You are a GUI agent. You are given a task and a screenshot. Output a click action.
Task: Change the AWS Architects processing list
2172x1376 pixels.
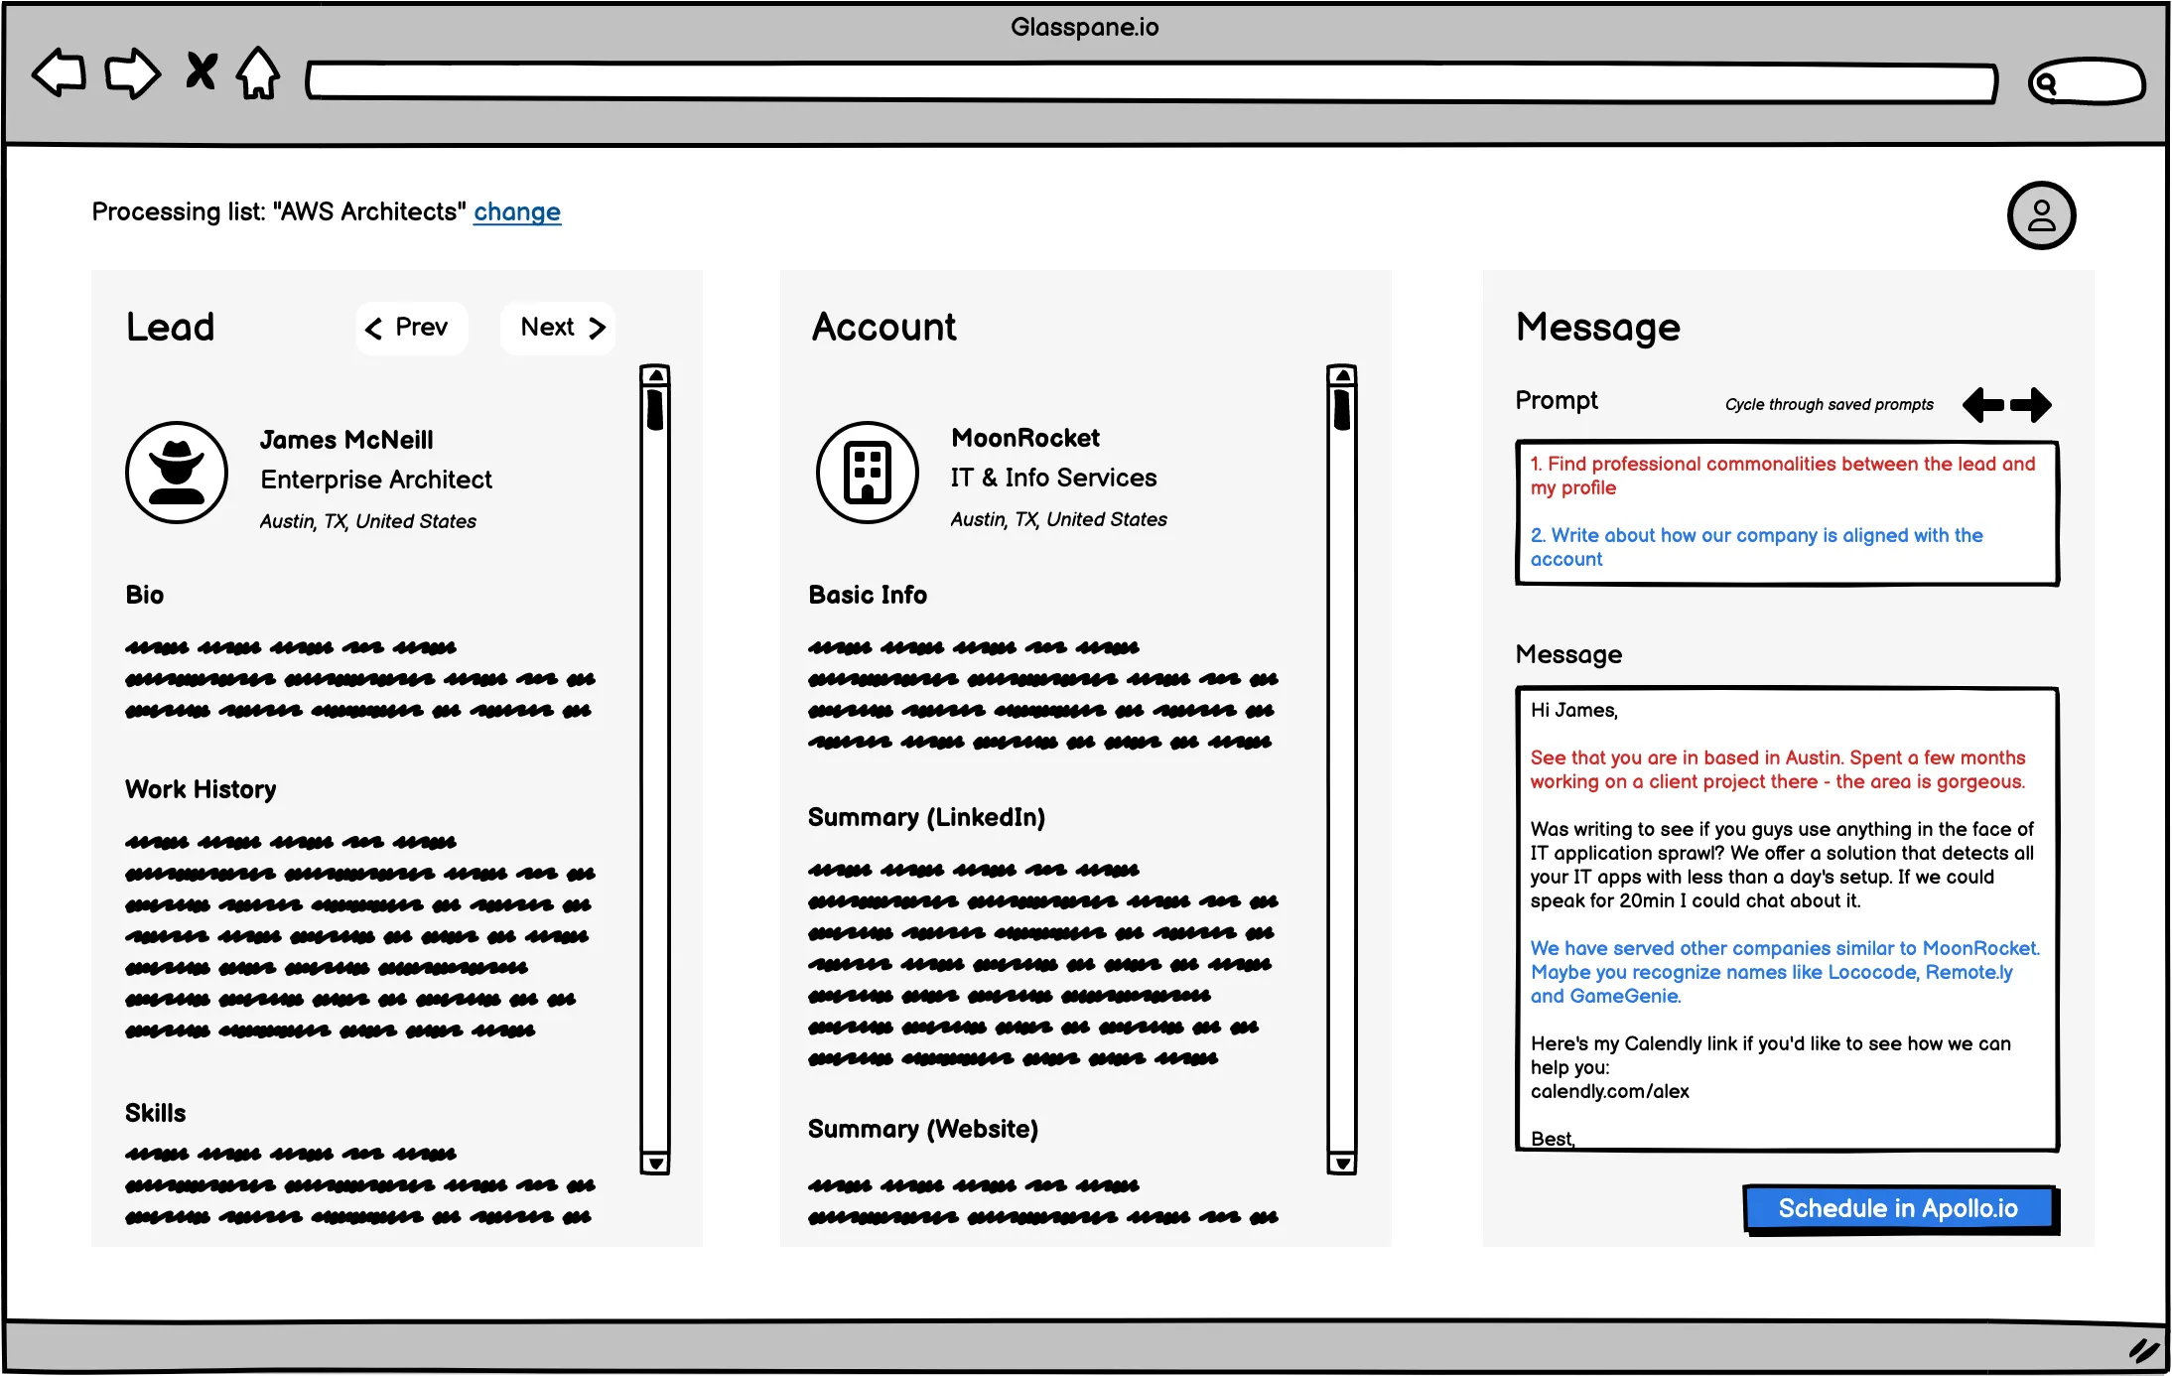(x=517, y=211)
